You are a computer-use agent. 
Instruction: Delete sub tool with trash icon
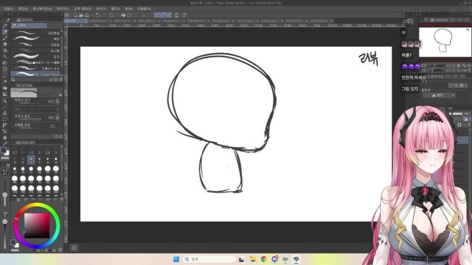pos(61,79)
